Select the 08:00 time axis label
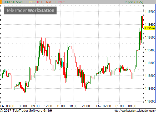This screenshot has width=156, height=113. coord(132,106)
